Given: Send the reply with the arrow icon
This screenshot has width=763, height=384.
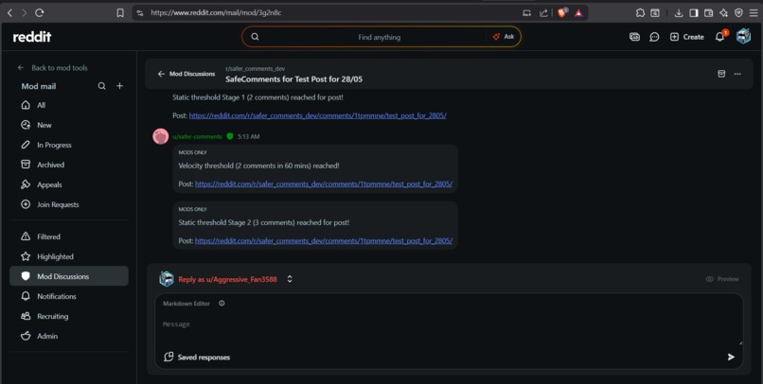Looking at the screenshot, I should point(731,358).
